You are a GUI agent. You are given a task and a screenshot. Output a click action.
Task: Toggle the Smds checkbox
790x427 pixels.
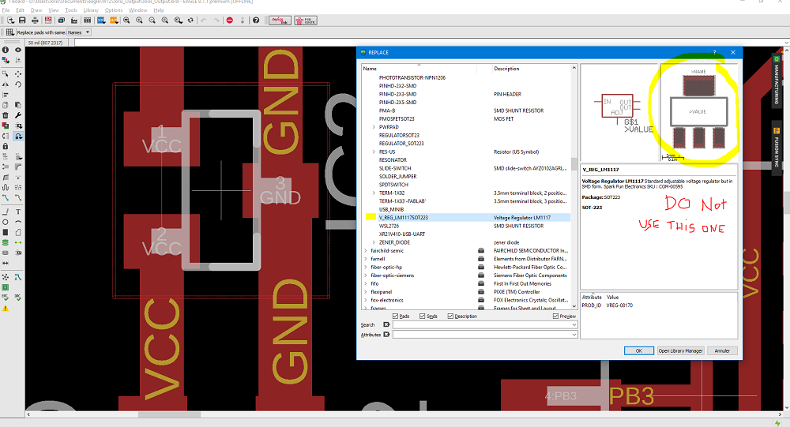click(423, 317)
